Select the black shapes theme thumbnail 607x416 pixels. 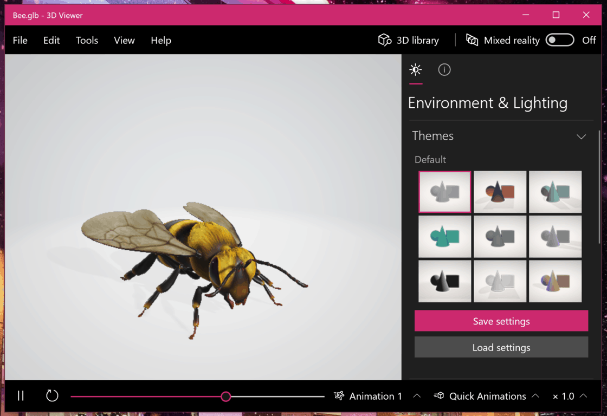(444, 281)
